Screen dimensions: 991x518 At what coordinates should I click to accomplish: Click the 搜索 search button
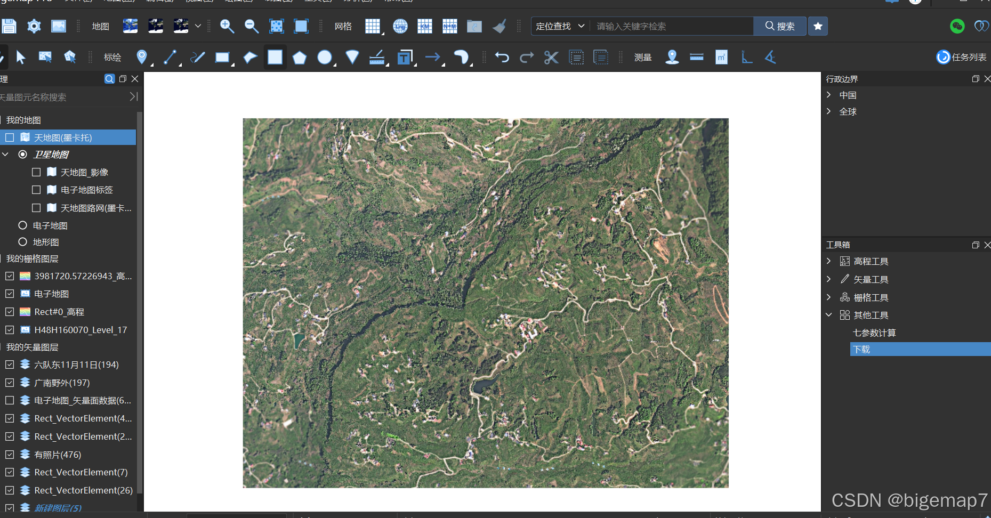(780, 26)
